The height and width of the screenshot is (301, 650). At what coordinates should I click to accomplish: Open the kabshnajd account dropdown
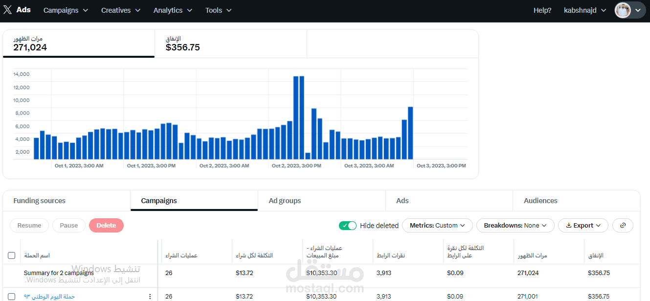click(585, 10)
